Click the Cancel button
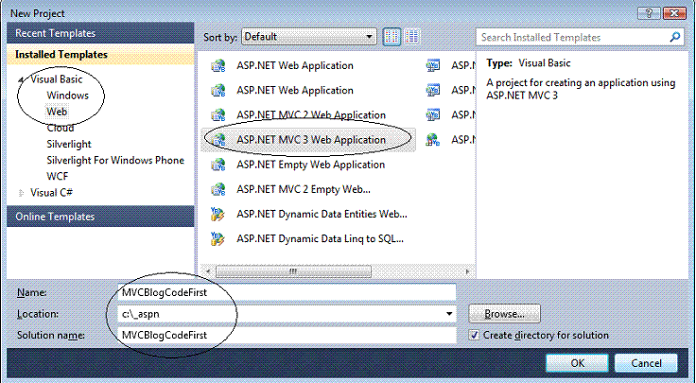Screen dimensions: 696x383 [646, 363]
